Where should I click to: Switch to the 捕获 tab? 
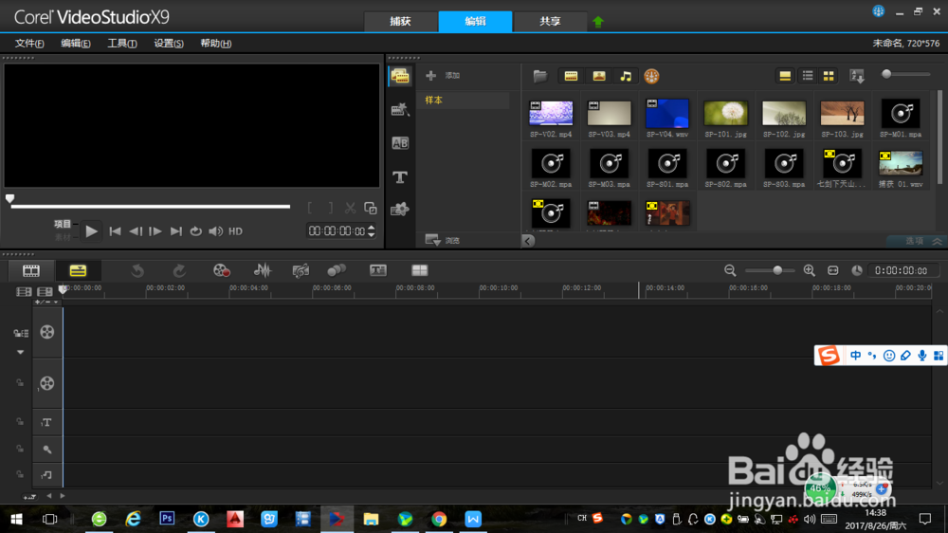coord(400,21)
